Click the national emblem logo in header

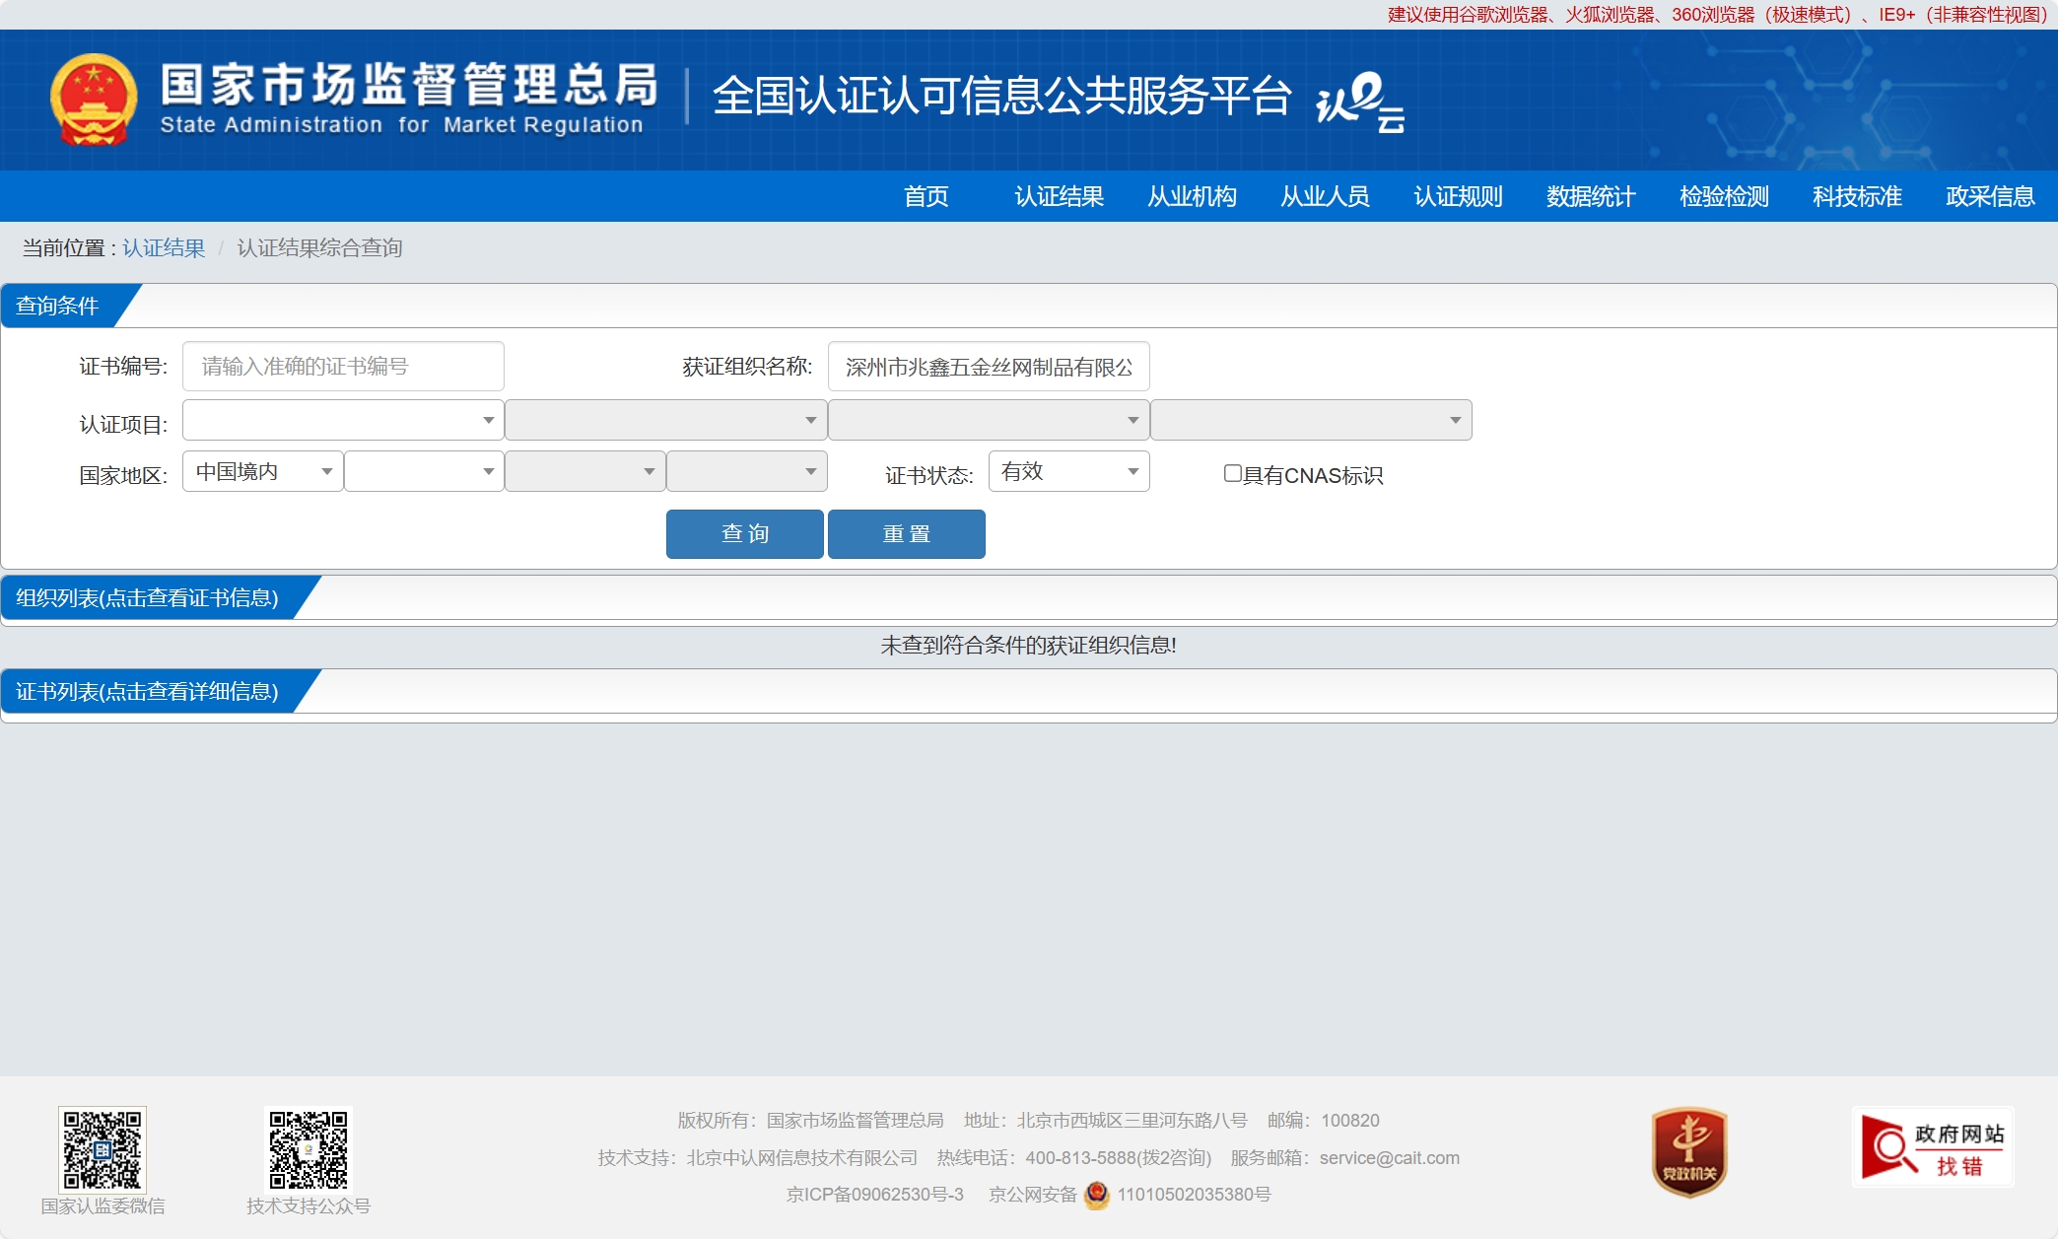click(94, 100)
